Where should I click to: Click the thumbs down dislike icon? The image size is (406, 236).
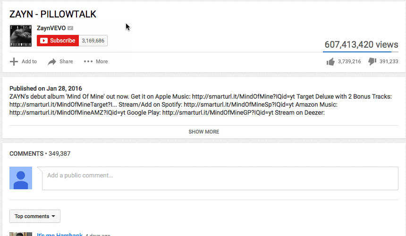tap(372, 61)
